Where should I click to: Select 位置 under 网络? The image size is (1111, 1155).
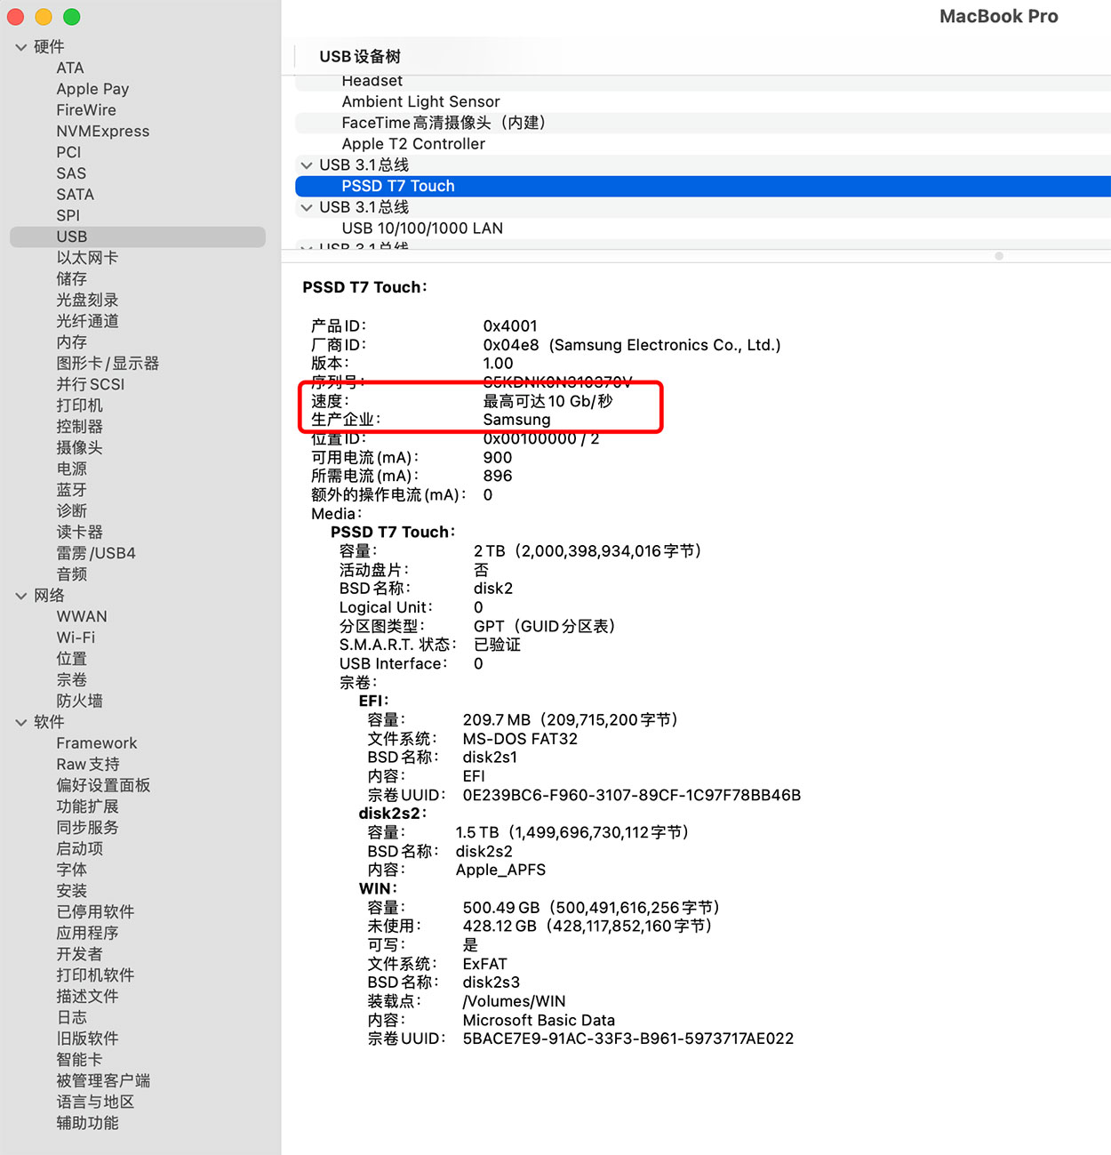point(72,659)
